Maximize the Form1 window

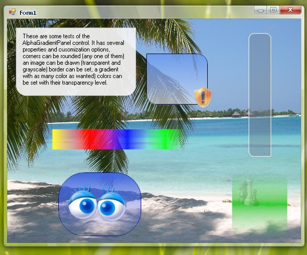pyautogui.click(x=273, y=10)
